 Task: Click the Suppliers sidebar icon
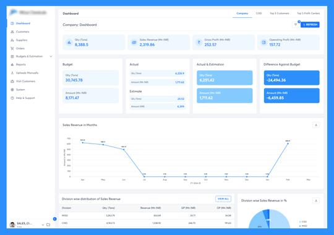click(x=12, y=40)
